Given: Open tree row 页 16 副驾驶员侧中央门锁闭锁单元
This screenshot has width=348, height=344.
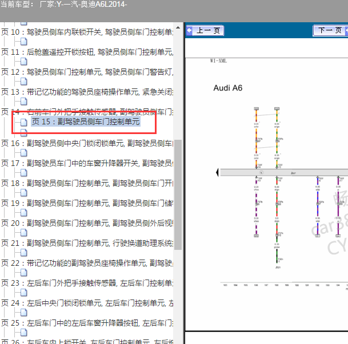Looking at the screenshot, I should click(x=87, y=143).
